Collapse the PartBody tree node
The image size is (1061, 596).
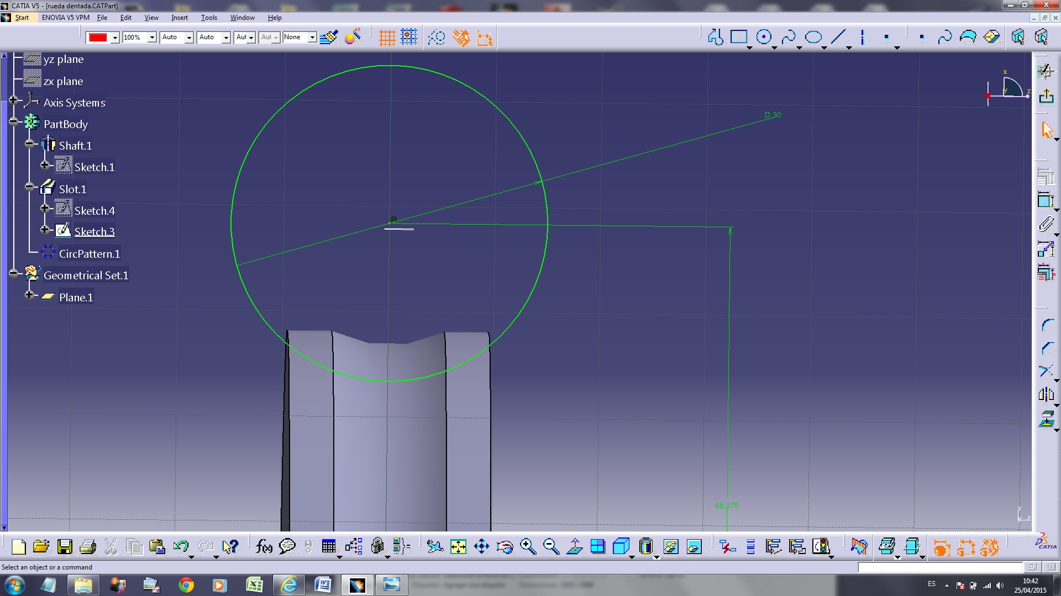[x=14, y=121]
